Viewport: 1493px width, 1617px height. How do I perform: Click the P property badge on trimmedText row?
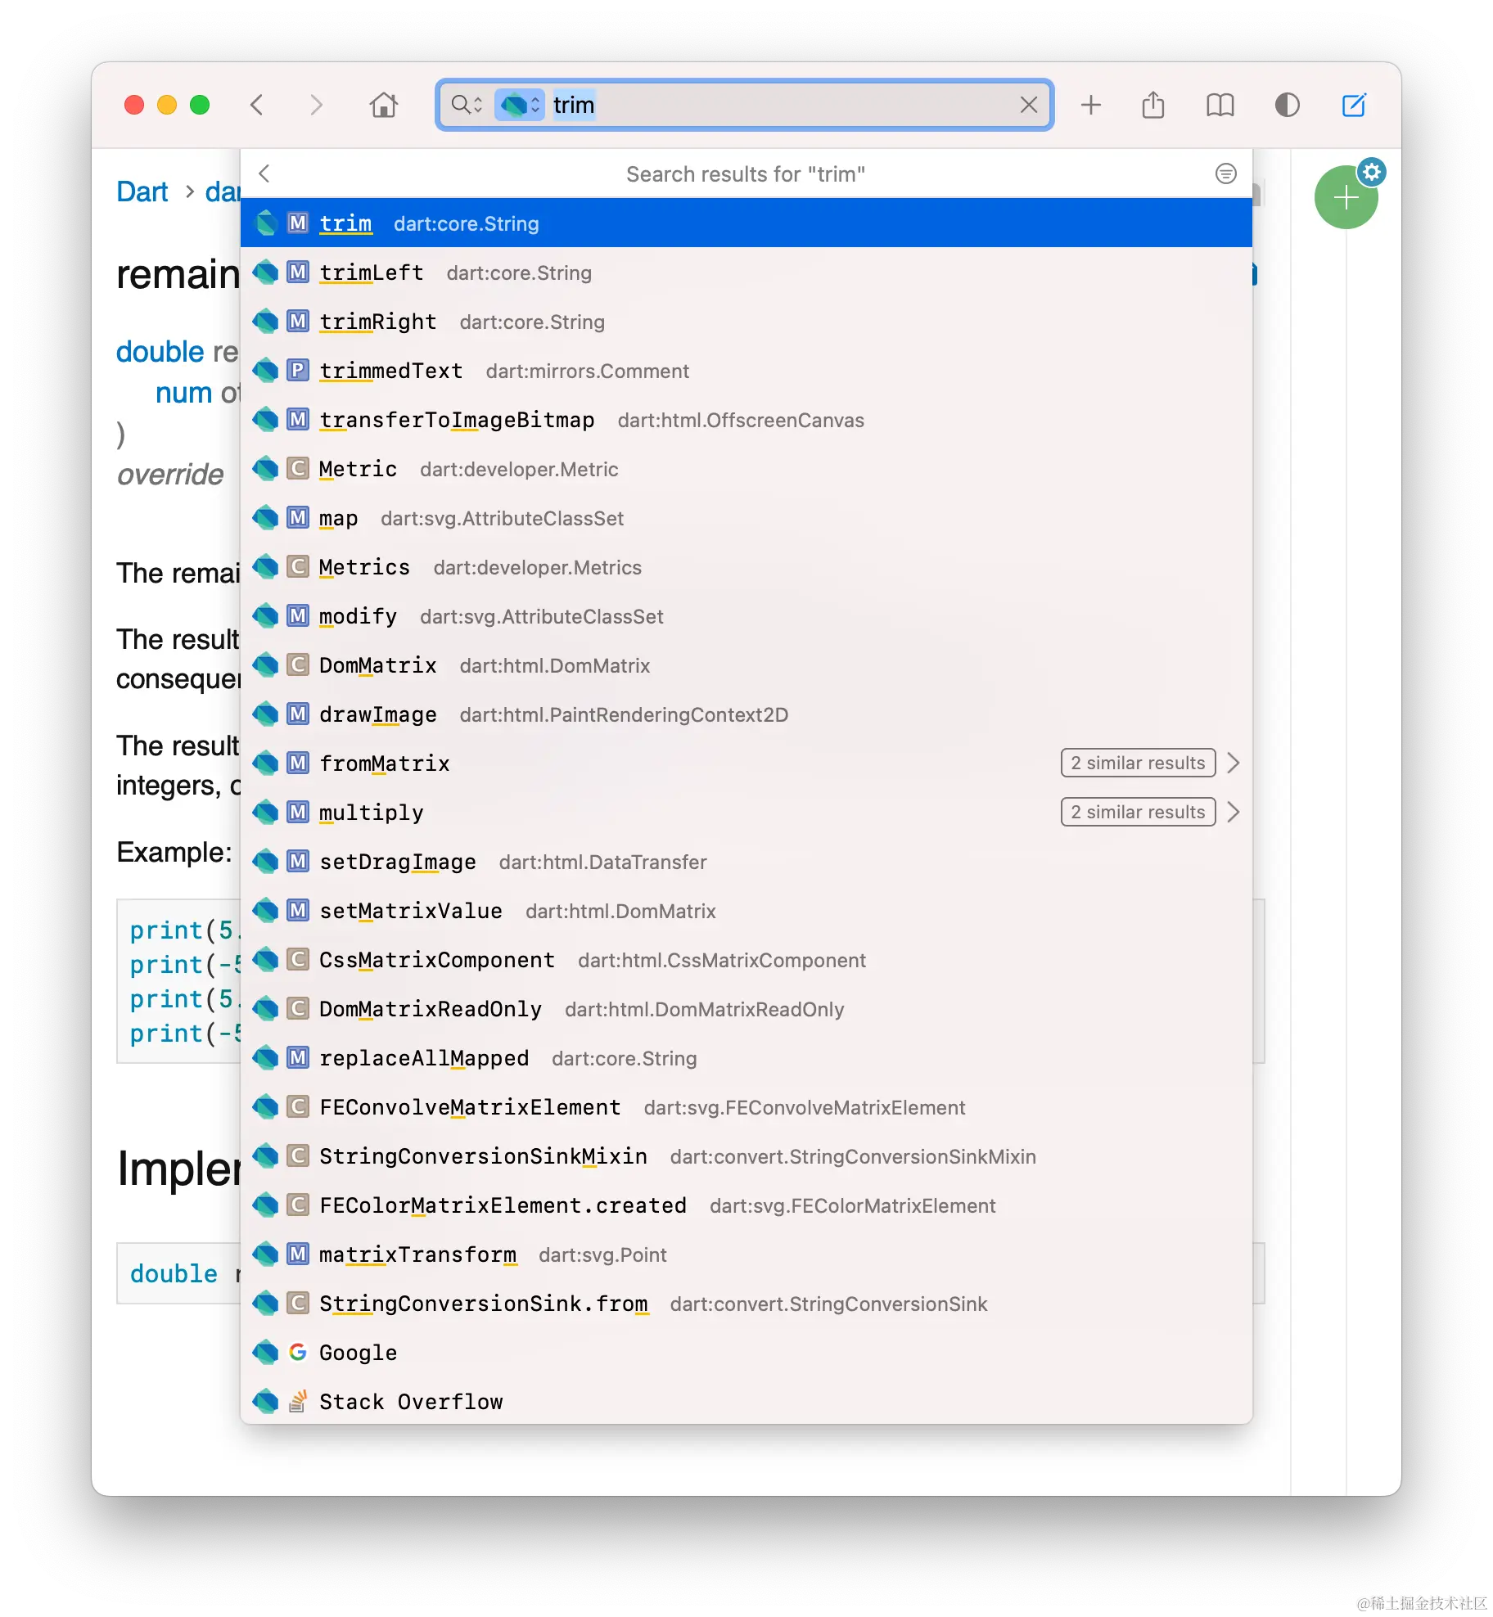click(x=298, y=370)
